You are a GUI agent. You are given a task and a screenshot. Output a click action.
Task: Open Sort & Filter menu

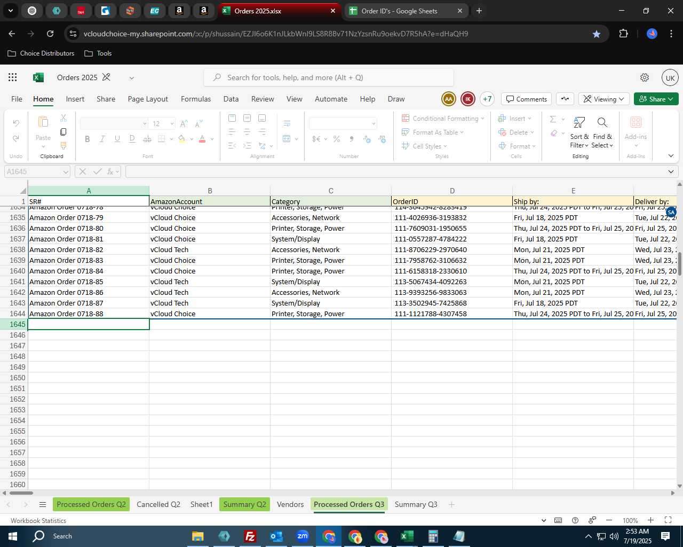[579, 132]
